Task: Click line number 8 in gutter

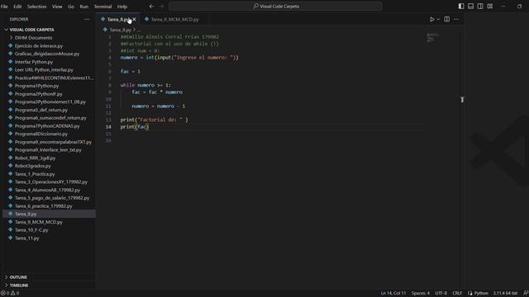Action: click(x=110, y=85)
